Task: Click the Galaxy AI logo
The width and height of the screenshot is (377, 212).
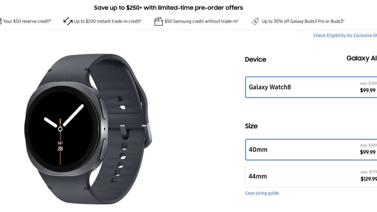Action: pos(361,58)
